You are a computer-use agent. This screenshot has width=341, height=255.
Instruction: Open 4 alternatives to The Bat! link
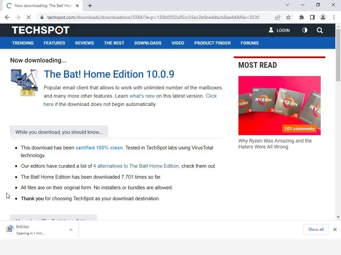[x=136, y=166]
